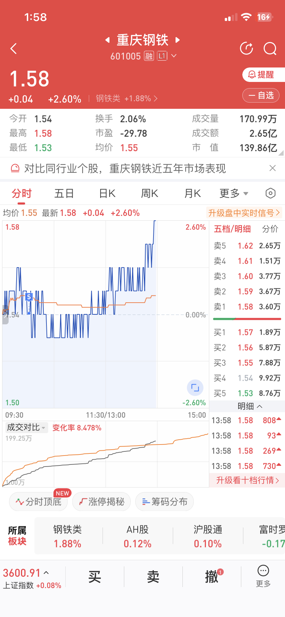This screenshot has height=617, width=285.
Task: Tap the buy/sell ratio bar
Action: click(247, 319)
